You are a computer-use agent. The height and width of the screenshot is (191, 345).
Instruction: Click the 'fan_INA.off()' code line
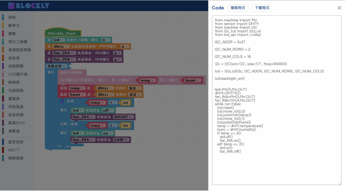tap(230, 152)
